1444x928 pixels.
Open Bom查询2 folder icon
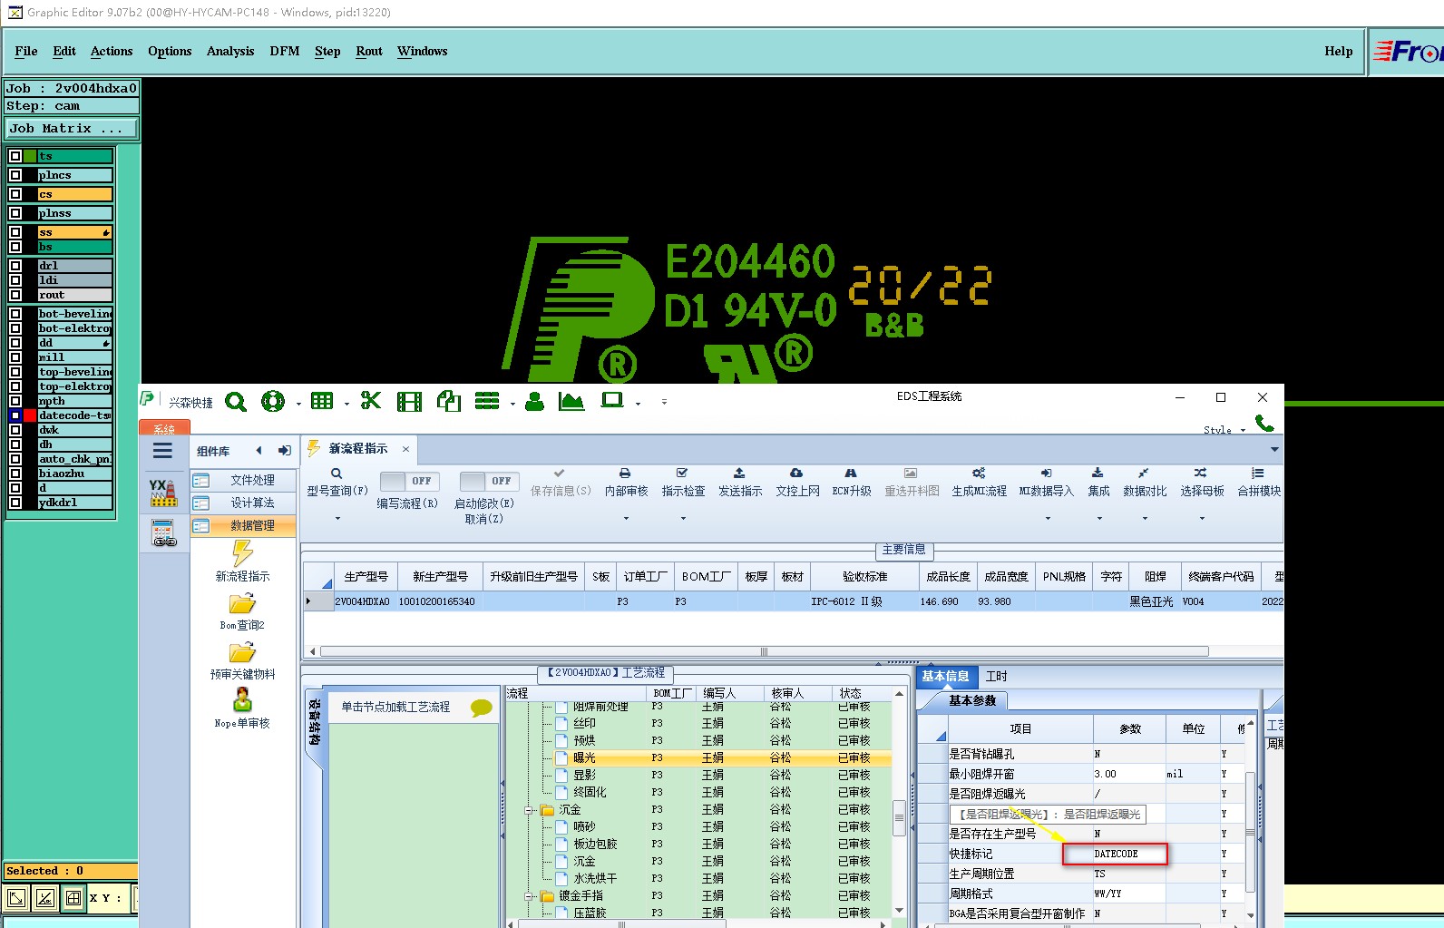point(242,603)
